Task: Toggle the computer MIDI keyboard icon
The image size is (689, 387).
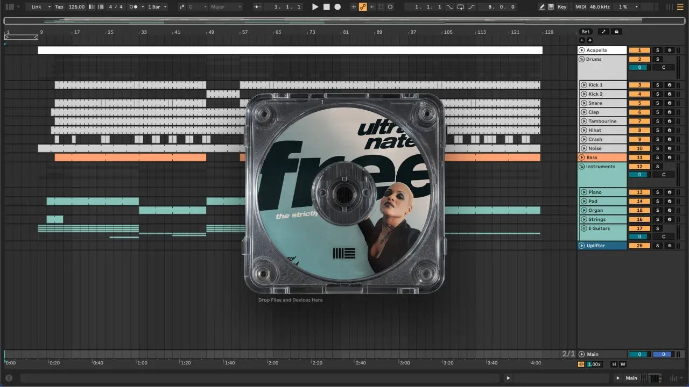Action: coord(551,7)
